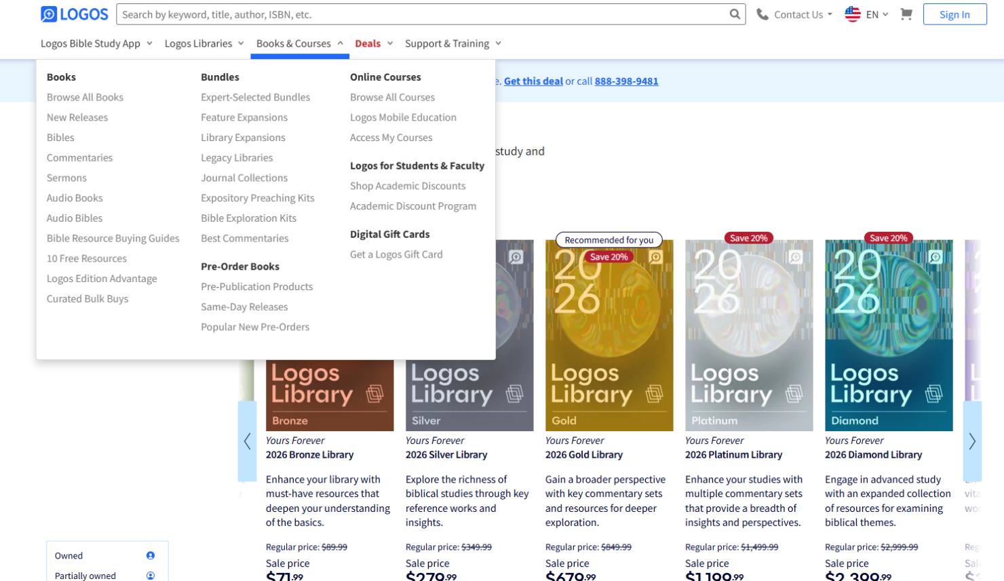Toggle the Owned library filter
The height and width of the screenshot is (581, 1004).
69,555
